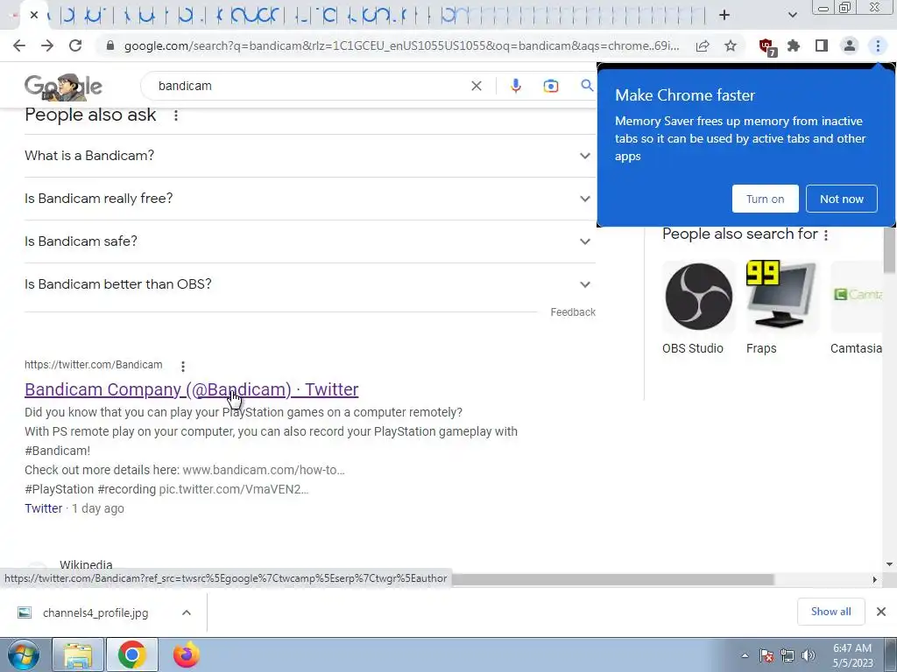Dismiss Memory Saver with Not now
Image resolution: width=897 pixels, height=672 pixels.
[842, 199]
